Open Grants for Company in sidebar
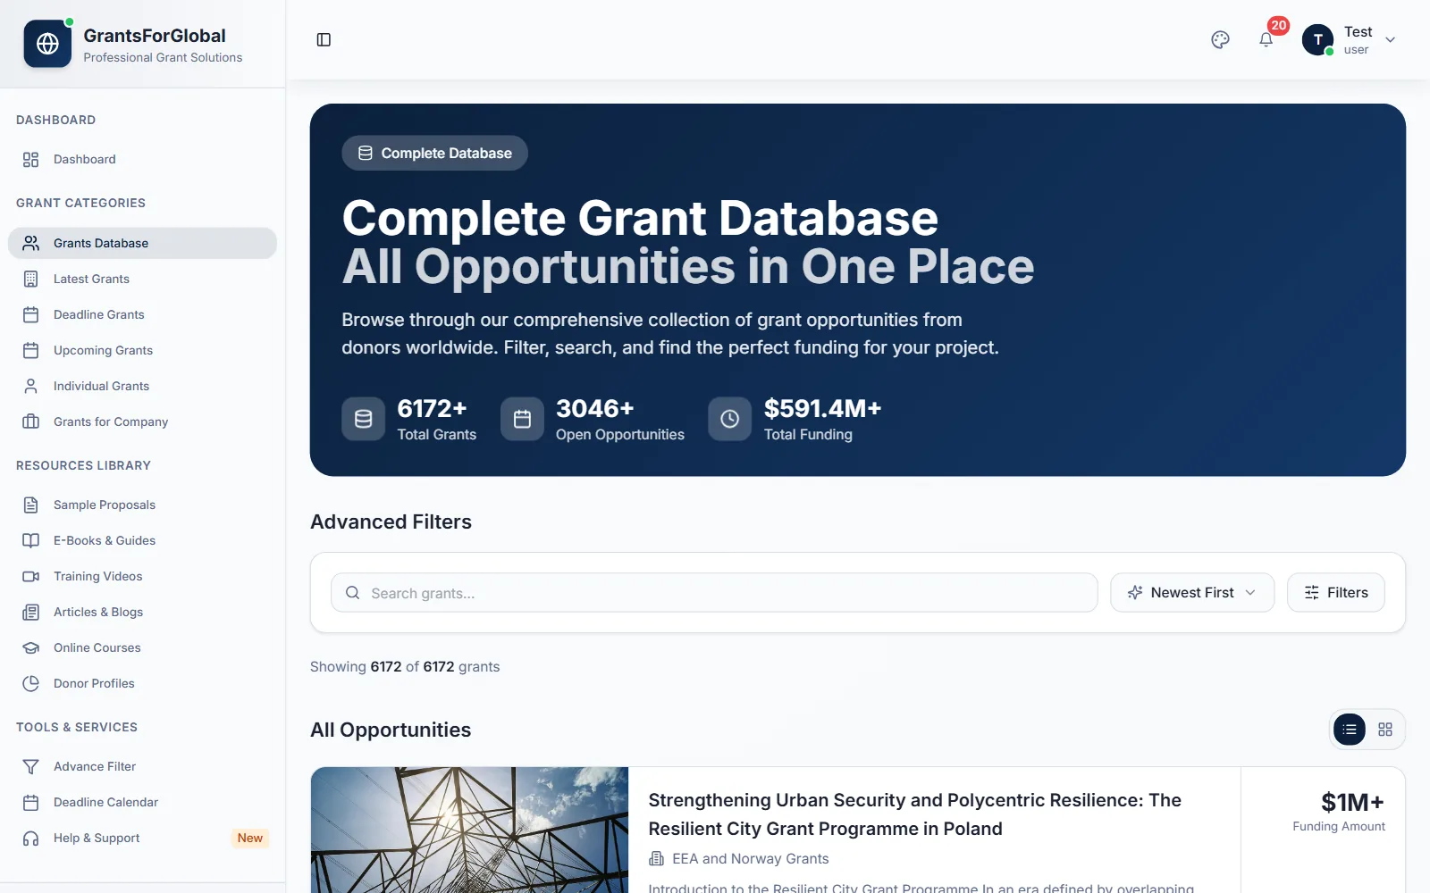 point(142,421)
